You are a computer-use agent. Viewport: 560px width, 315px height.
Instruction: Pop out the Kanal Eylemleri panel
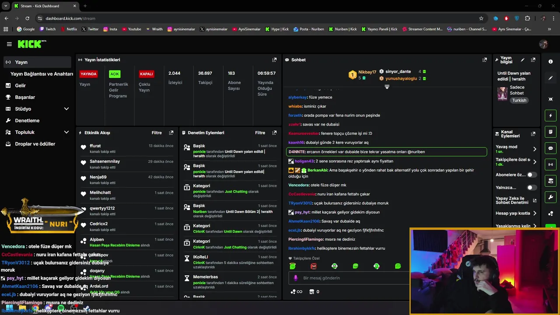coord(533,134)
